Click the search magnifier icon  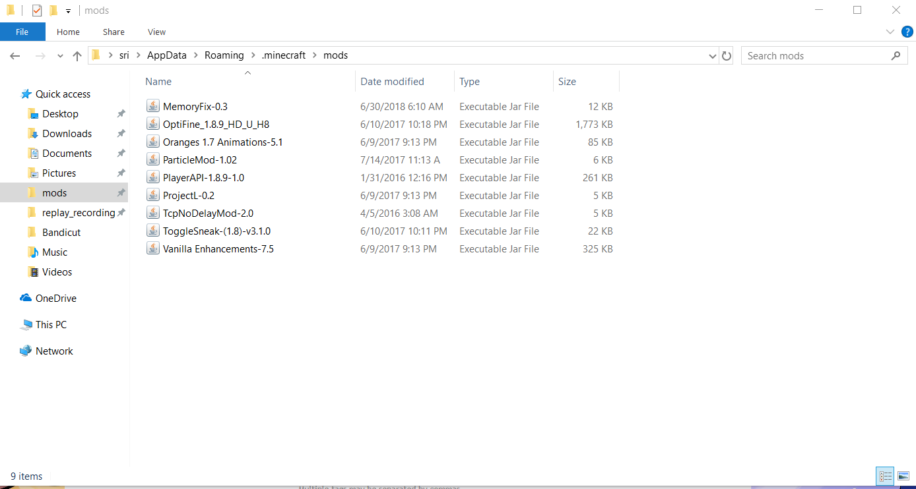click(x=896, y=55)
